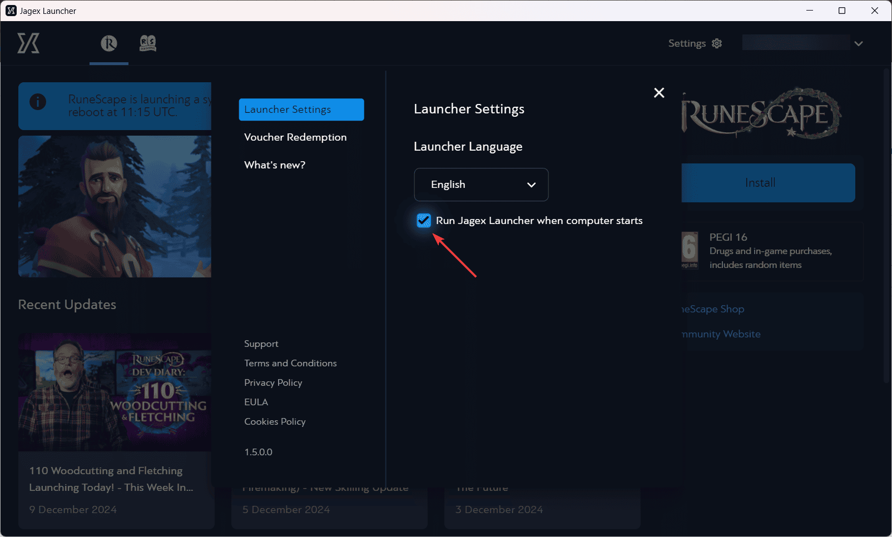
Task: Open the RuneScape Shop link
Action: 713,309
